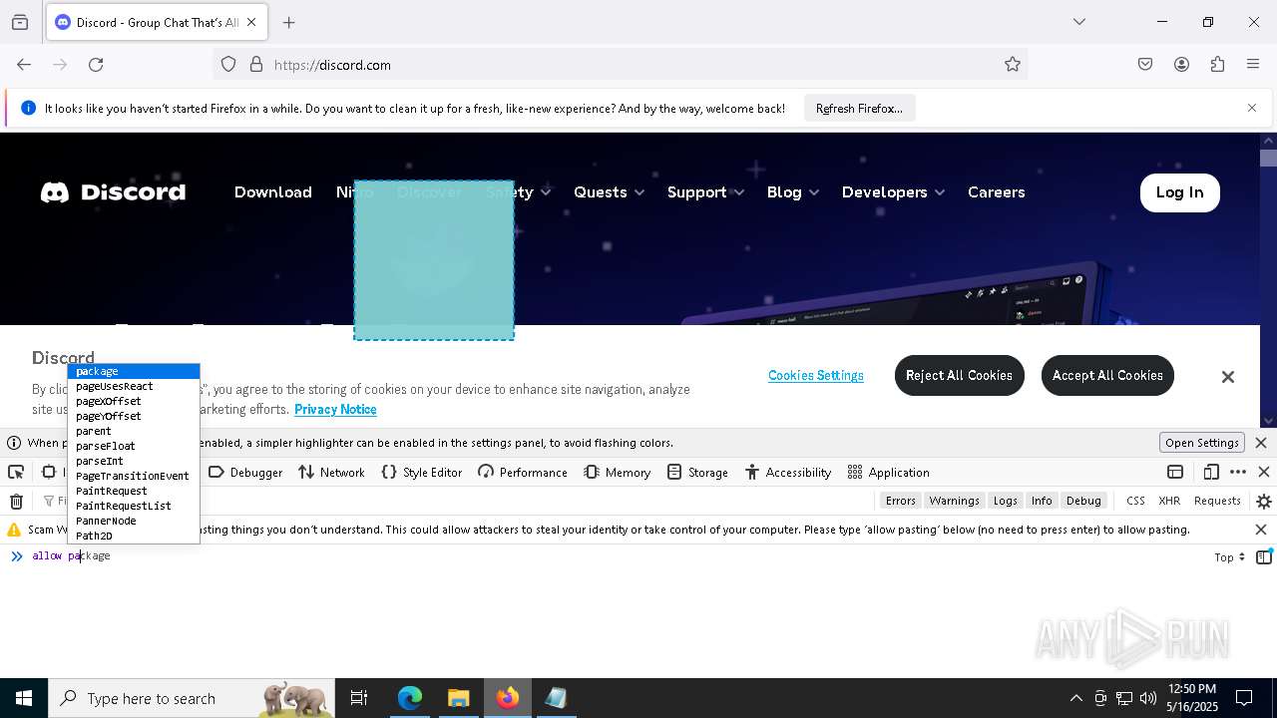1277x718 pixels.
Task: Open Firefox application hamburger menu
Action: tap(1253, 65)
